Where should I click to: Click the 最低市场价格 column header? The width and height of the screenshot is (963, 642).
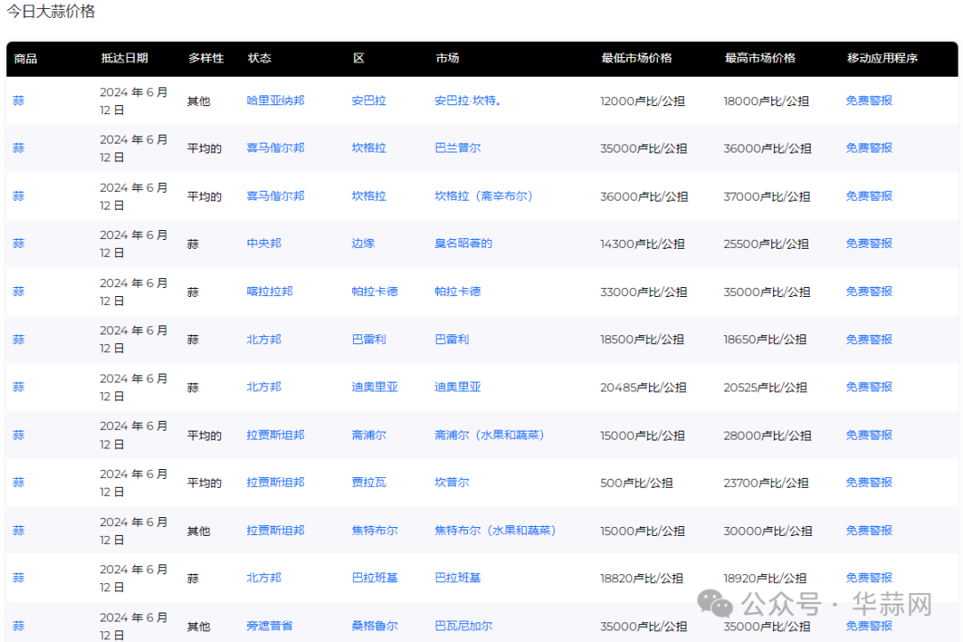coord(637,58)
